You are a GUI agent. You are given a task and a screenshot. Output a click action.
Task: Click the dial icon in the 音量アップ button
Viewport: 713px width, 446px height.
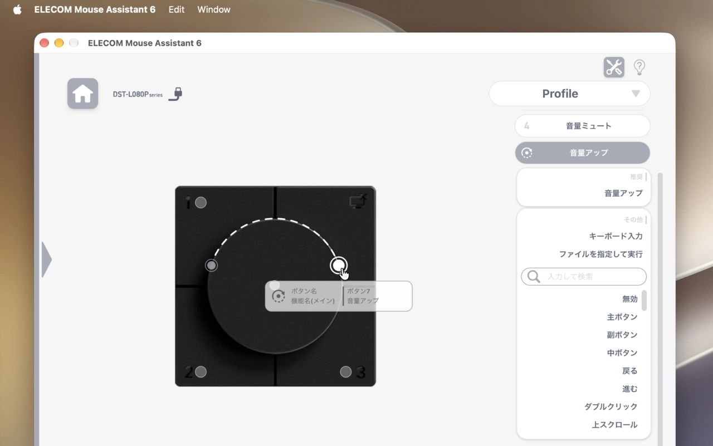pos(527,153)
